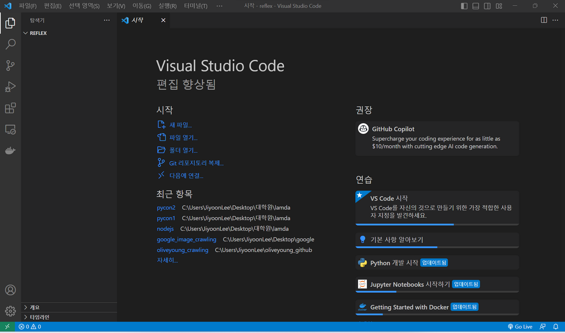Open the 터미널(T) menu

(196, 6)
